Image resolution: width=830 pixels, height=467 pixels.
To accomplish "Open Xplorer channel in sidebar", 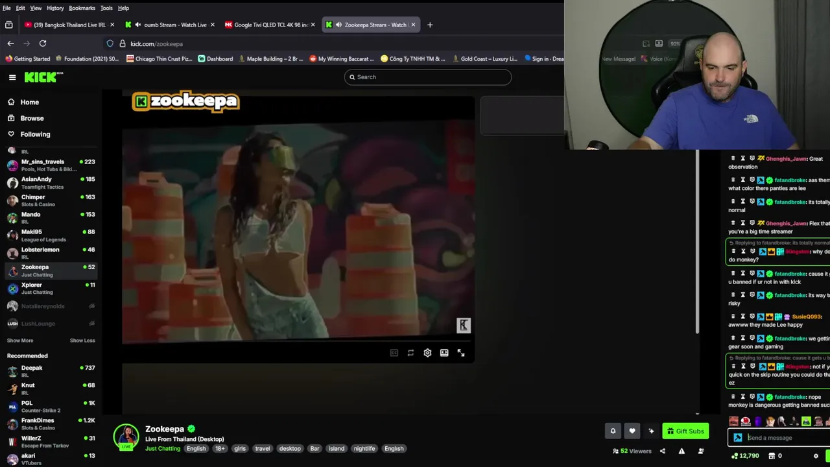I will pos(51,288).
